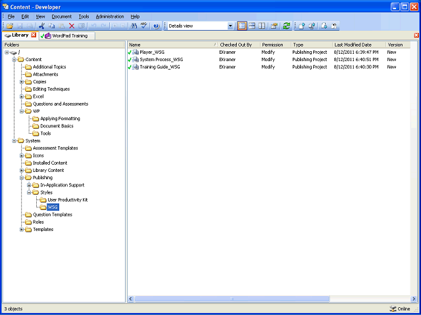This screenshot has width=421, height=315.
Task: Collapse the System folder node
Action: click(14, 141)
